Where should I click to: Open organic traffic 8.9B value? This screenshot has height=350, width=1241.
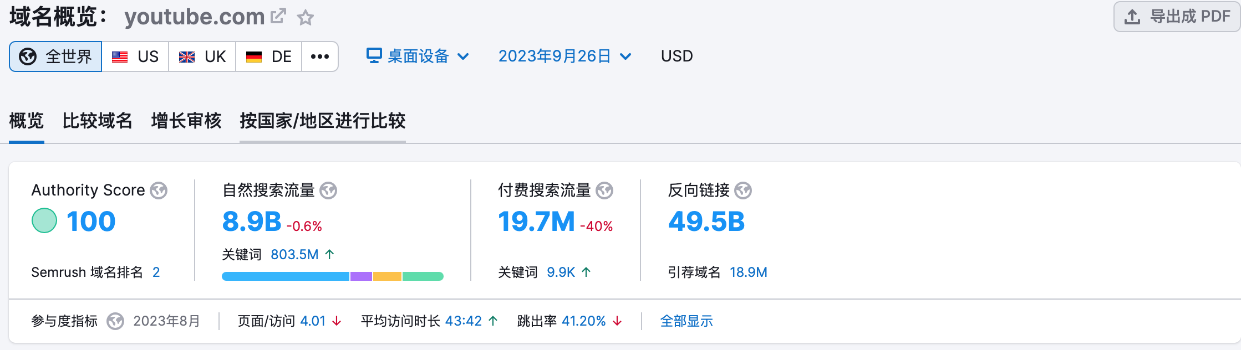click(252, 222)
